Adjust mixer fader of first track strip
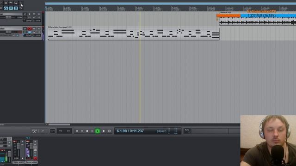 point(18,146)
